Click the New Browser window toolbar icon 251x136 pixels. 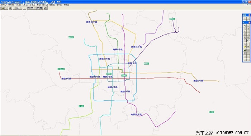point(28,8)
